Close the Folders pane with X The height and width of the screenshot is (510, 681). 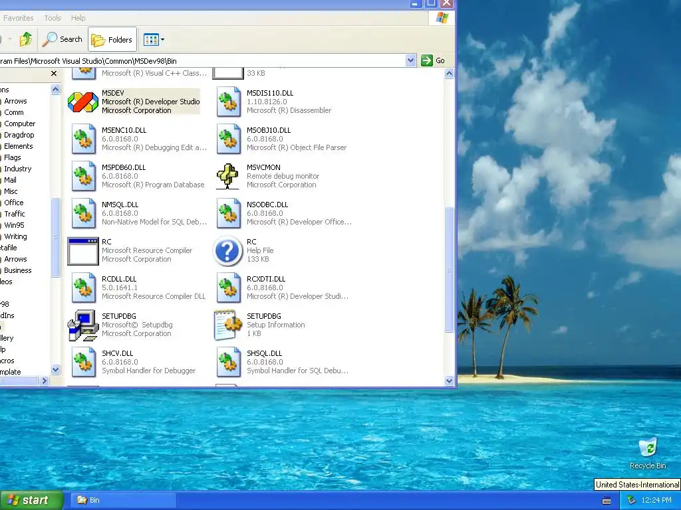[54, 73]
